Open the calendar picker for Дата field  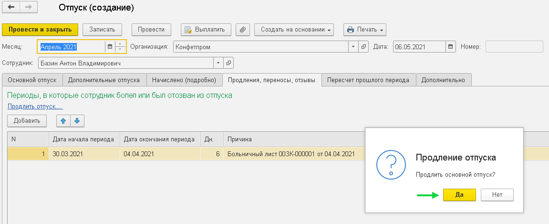click(451, 47)
